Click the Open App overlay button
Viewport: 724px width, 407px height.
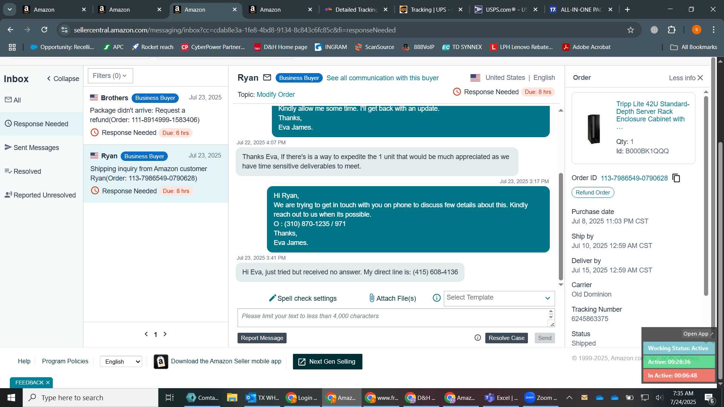point(698,334)
